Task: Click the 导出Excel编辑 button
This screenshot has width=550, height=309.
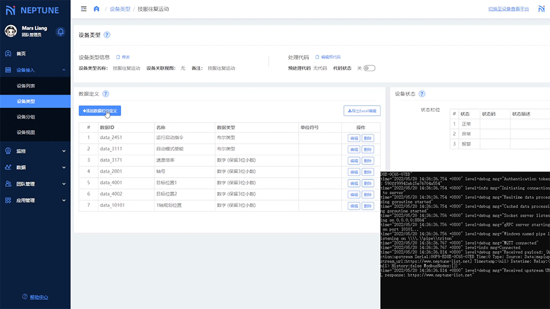Action: pyautogui.click(x=362, y=111)
